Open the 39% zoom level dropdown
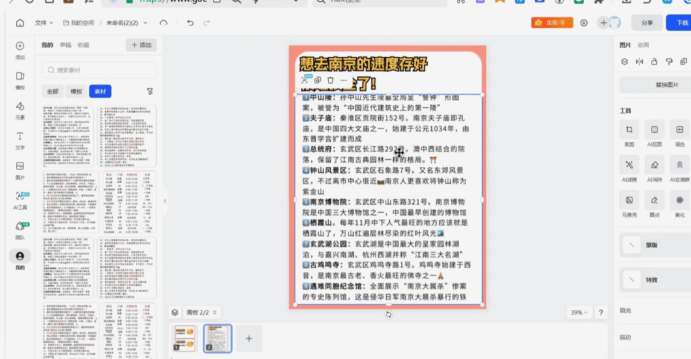Screen dimensions: 691x359 click(578, 312)
